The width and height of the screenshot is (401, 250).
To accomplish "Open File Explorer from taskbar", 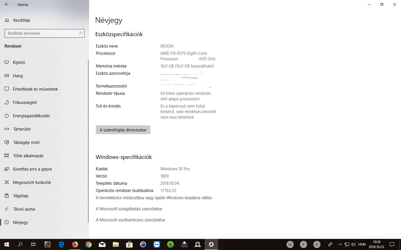I will [116, 244].
